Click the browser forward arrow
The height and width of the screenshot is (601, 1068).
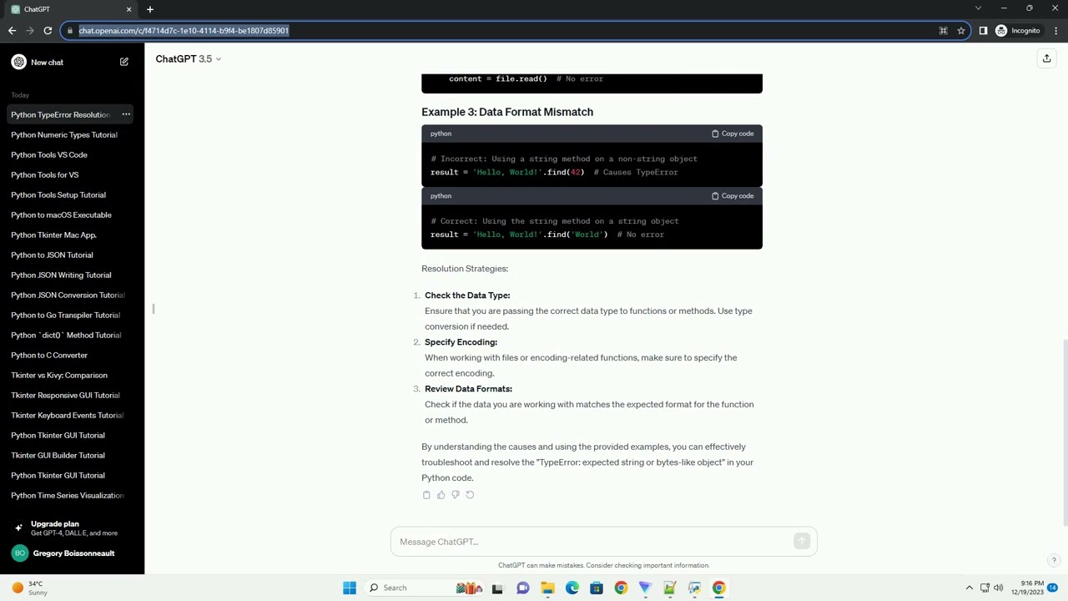pyautogui.click(x=30, y=31)
